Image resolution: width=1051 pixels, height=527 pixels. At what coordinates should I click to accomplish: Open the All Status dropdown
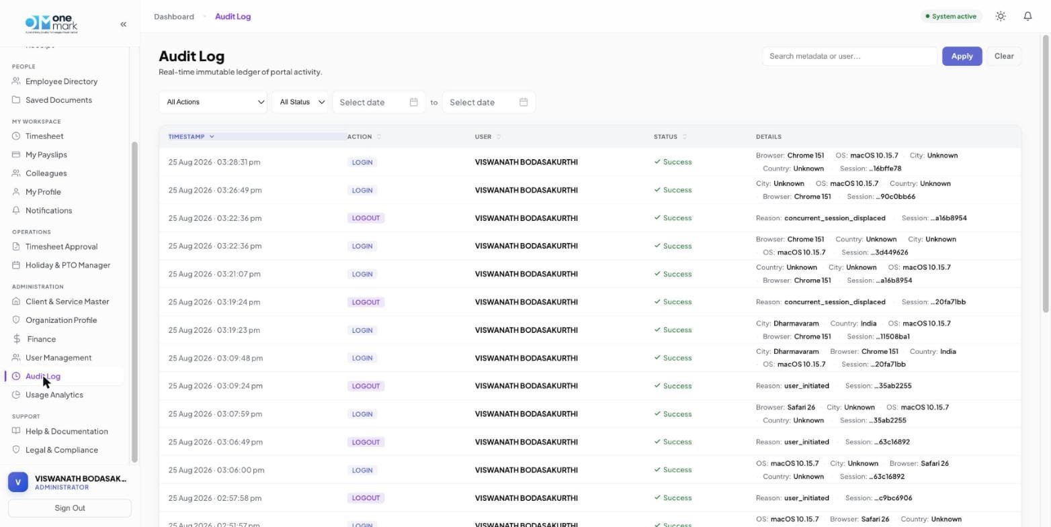pyautogui.click(x=300, y=102)
